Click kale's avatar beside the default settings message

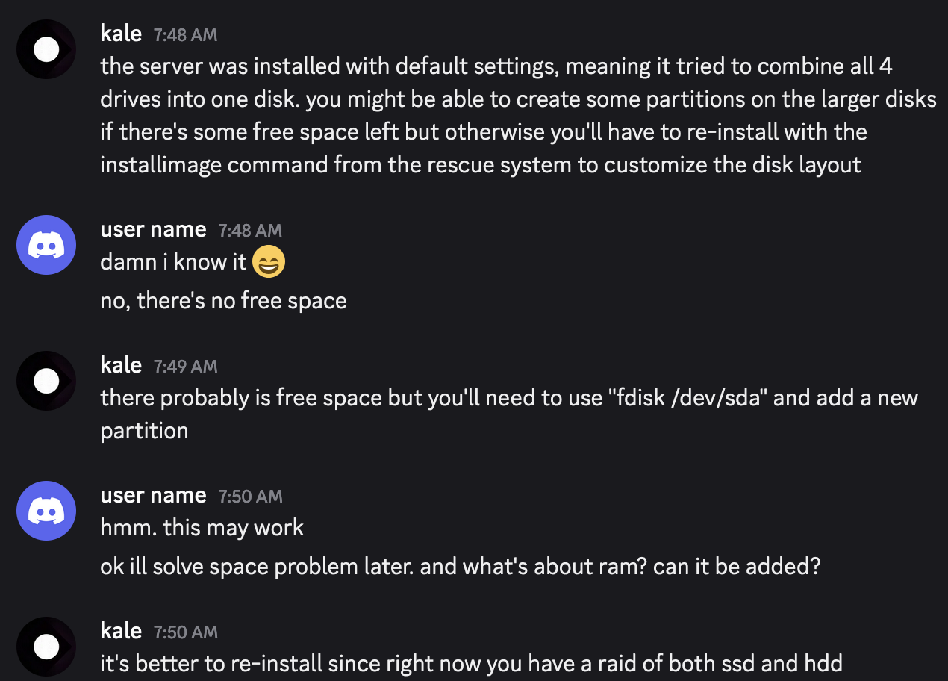coord(46,49)
